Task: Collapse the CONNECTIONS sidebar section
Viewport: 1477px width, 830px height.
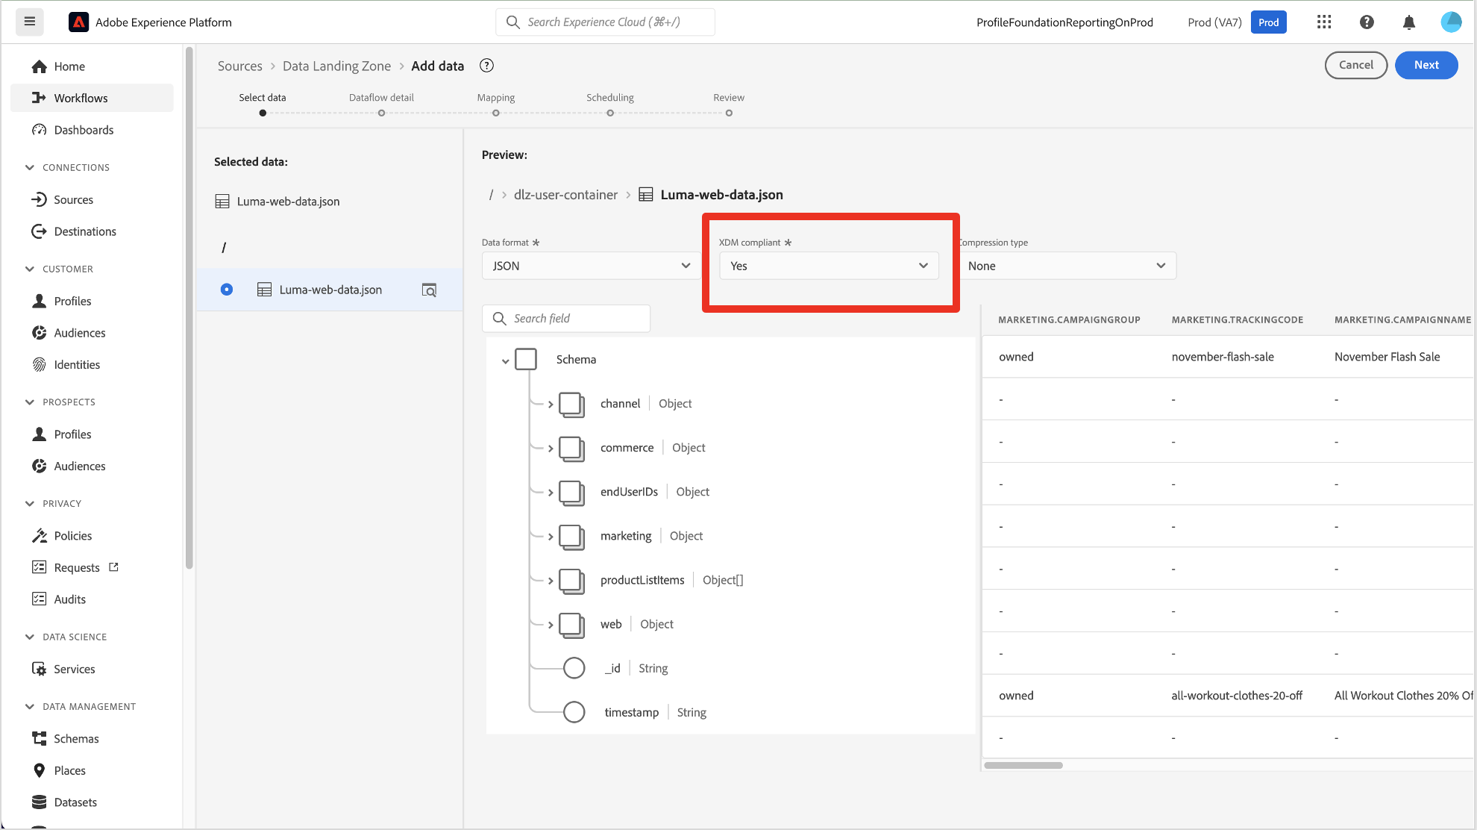Action: pyautogui.click(x=30, y=167)
